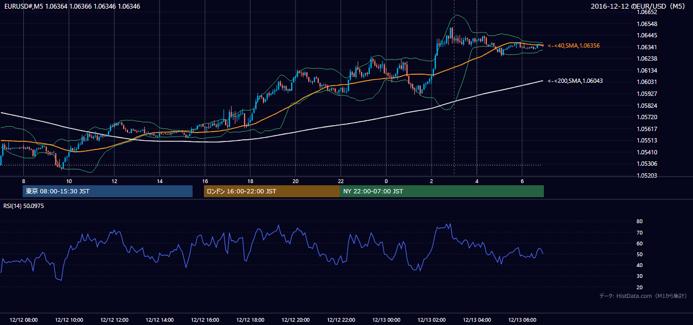This screenshot has width=693, height=325.
Task: Click hour label 10 under the price chart
Action: coord(69,181)
